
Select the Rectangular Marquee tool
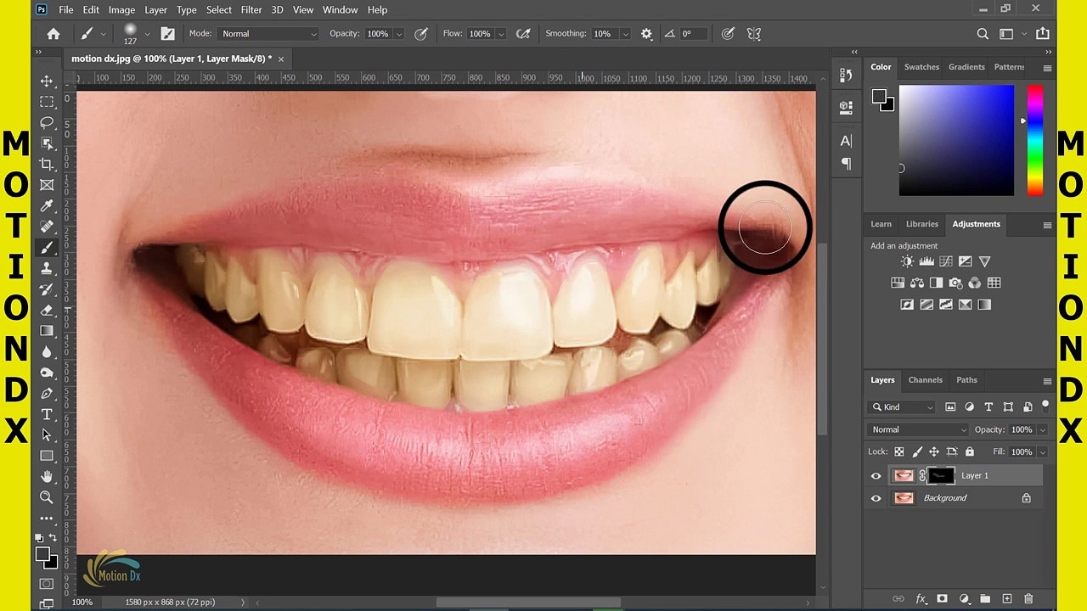click(x=47, y=102)
